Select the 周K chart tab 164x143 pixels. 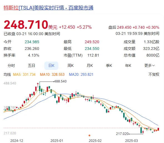[71, 66]
